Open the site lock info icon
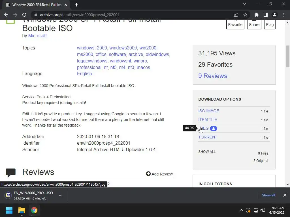Viewport: 290px width, 217px height. tap(36, 15)
